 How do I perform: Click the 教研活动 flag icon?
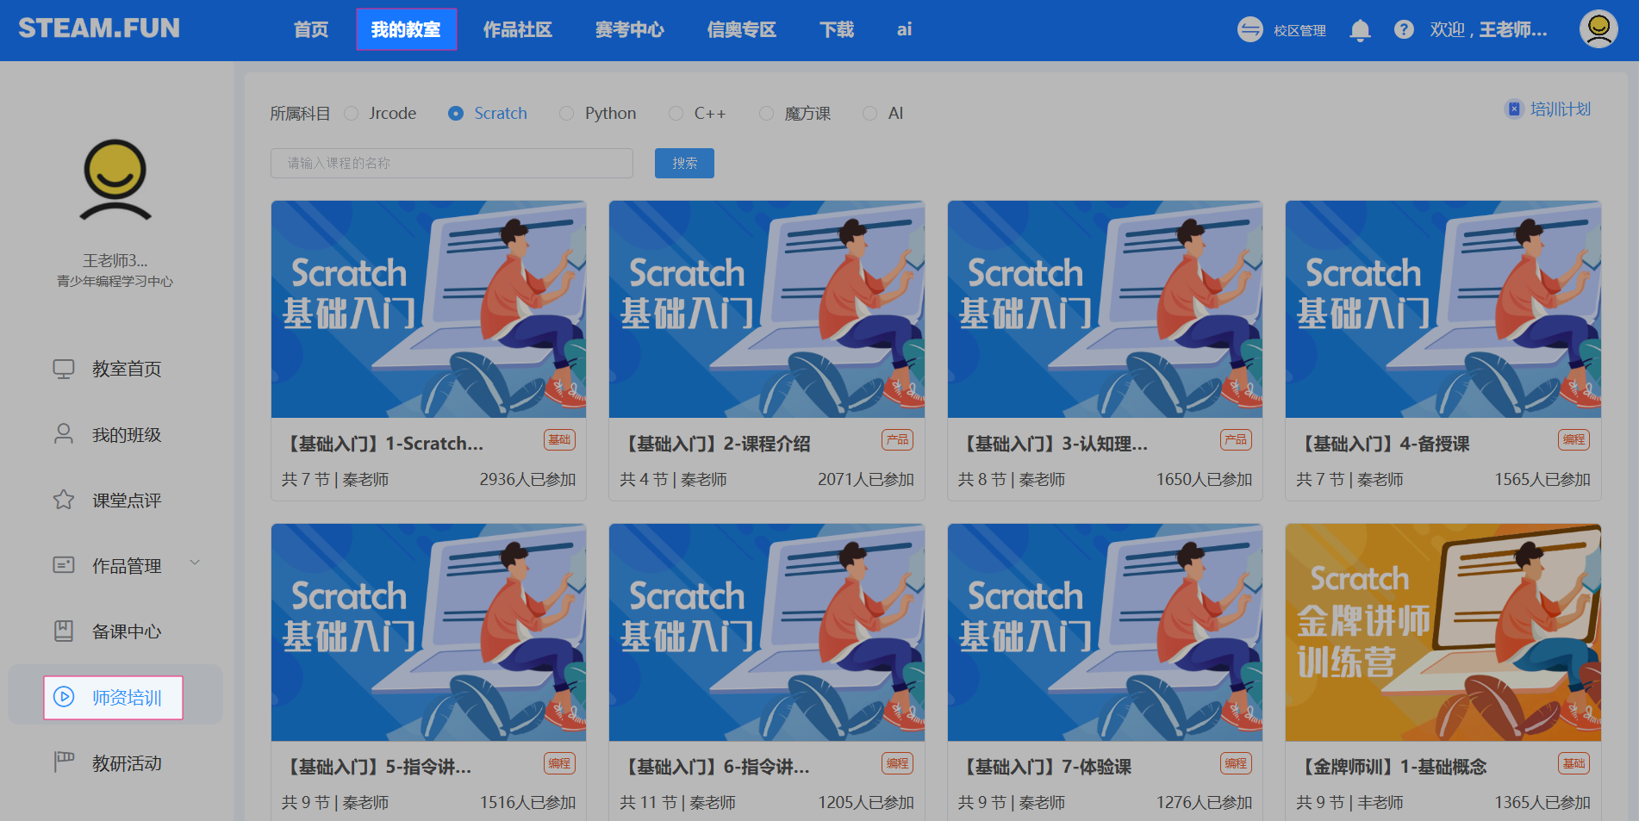point(64,762)
